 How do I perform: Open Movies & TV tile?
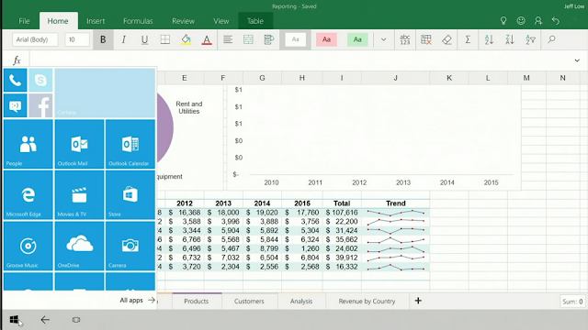pos(79,195)
